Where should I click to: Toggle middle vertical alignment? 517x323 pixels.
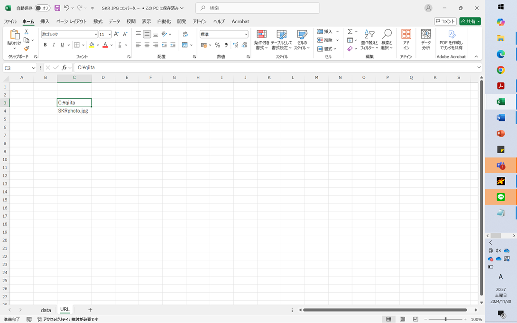pyautogui.click(x=147, y=34)
